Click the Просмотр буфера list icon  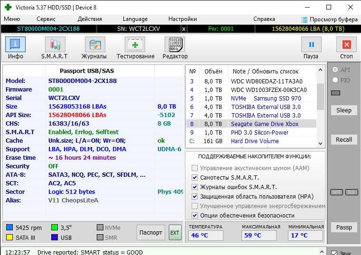(305, 19)
